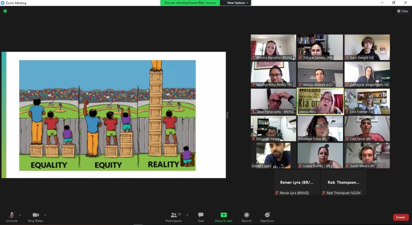Click the green encryption shield icon
Viewport: 412px width, 225px height.
pyautogui.click(x=5, y=11)
